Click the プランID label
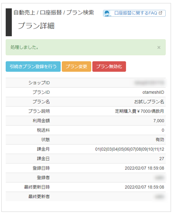174x215 pixels. pyautogui.click(x=41, y=92)
